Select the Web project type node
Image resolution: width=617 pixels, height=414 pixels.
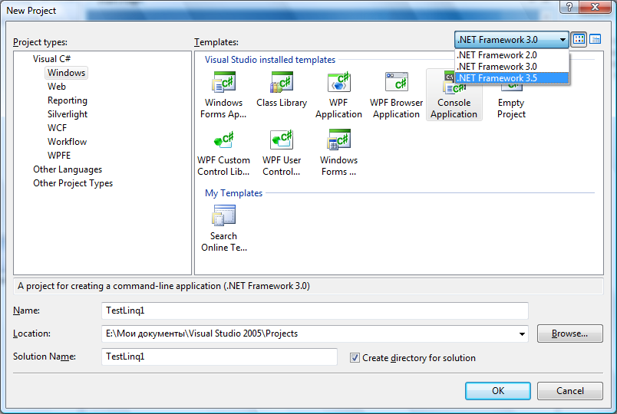57,87
